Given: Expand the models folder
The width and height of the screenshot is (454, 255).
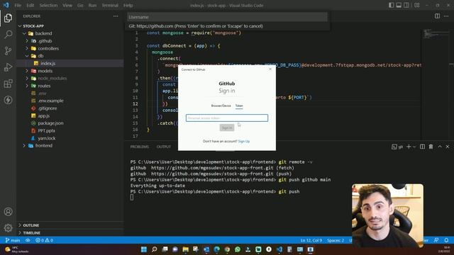Looking at the screenshot, I should [x=27, y=71].
